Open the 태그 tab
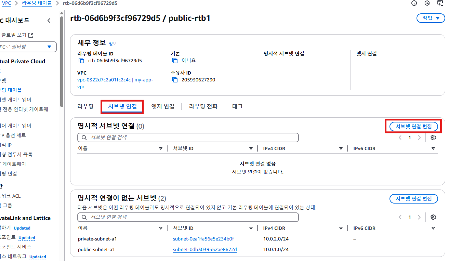The width and height of the screenshot is (449, 261). (x=237, y=106)
